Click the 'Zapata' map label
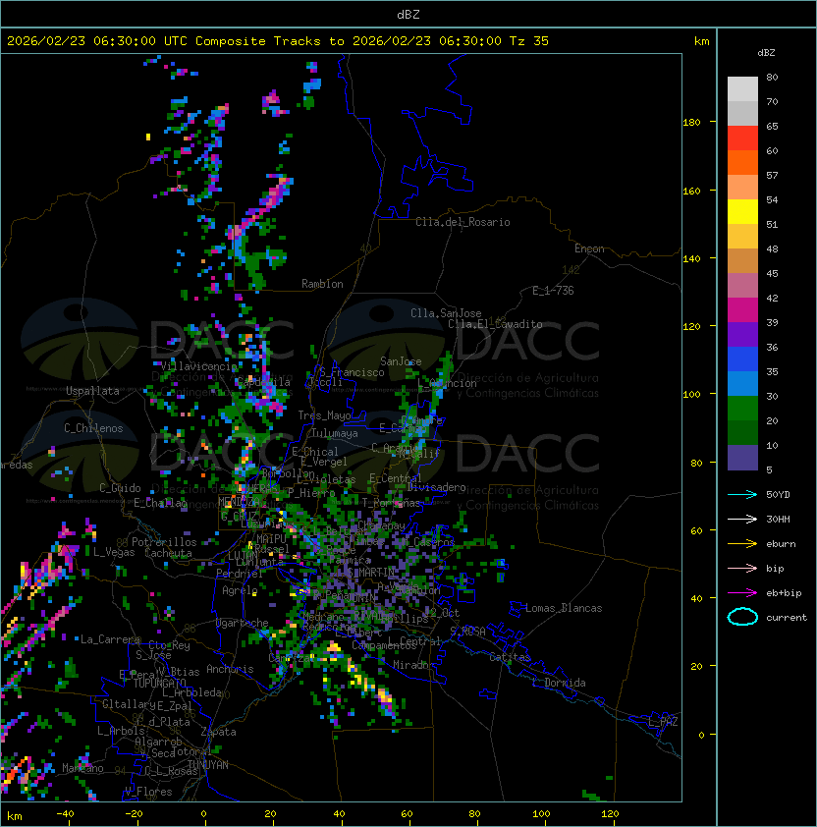The width and height of the screenshot is (817, 827). tap(218, 732)
